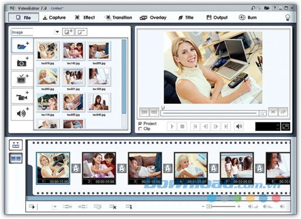
Task: Click play project icon in storyboard toolbar
Action: coord(32,207)
